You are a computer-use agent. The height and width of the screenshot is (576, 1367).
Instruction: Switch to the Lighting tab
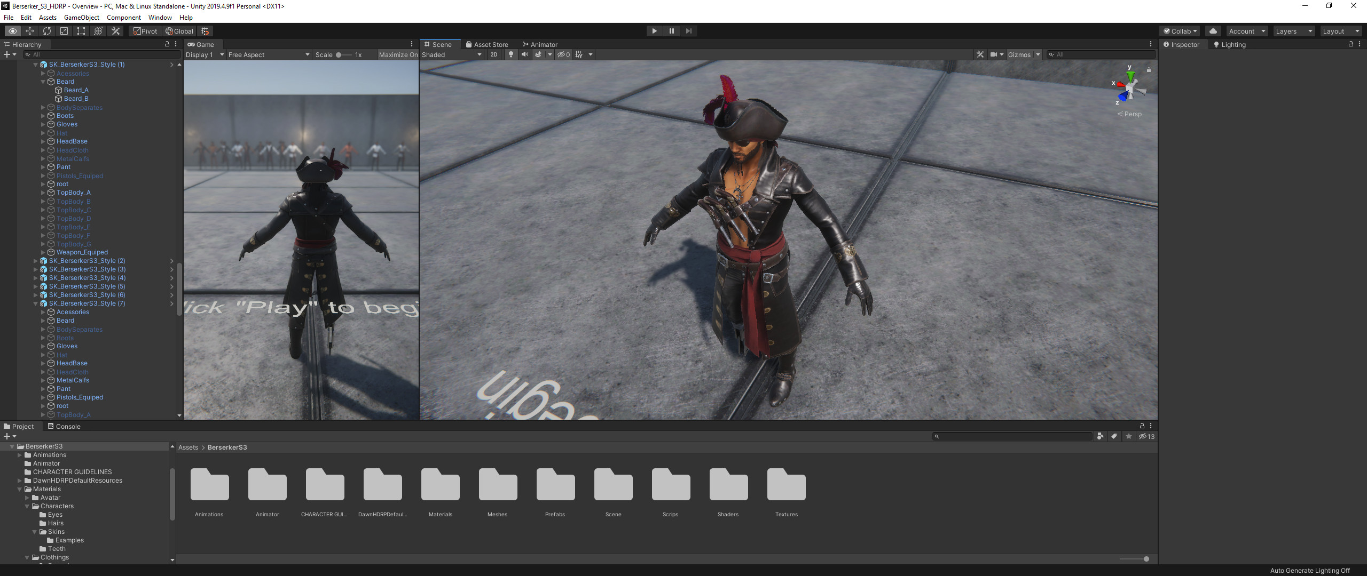(1229, 44)
